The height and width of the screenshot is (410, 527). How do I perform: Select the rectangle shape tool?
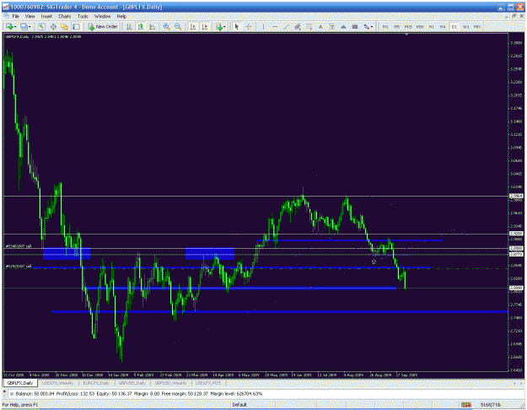tap(355, 26)
